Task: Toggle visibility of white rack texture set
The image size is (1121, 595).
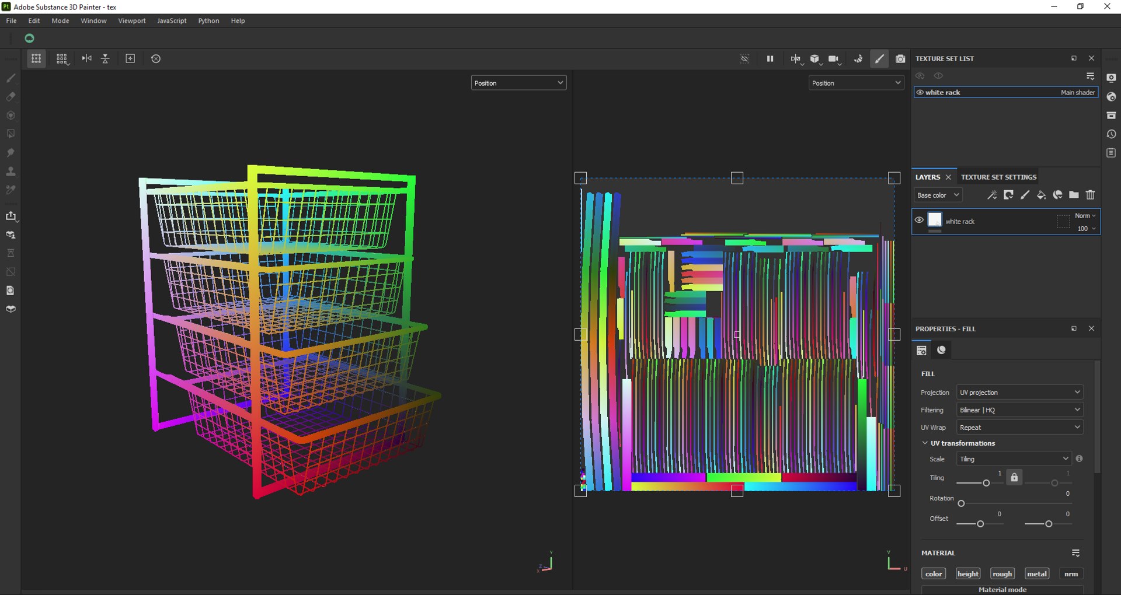Action: point(920,92)
